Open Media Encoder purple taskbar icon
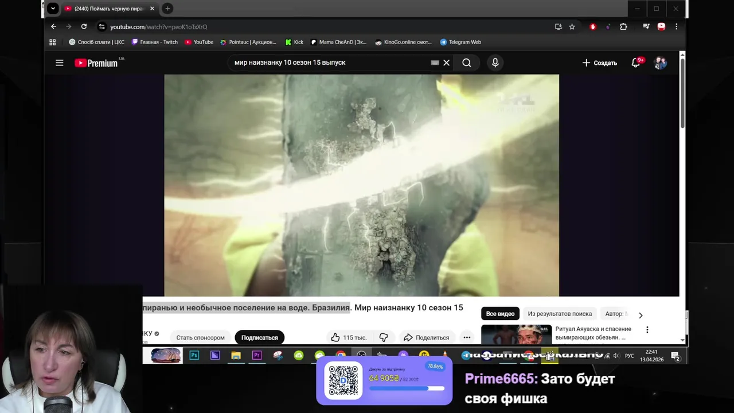The height and width of the screenshot is (413, 734). [215, 356]
